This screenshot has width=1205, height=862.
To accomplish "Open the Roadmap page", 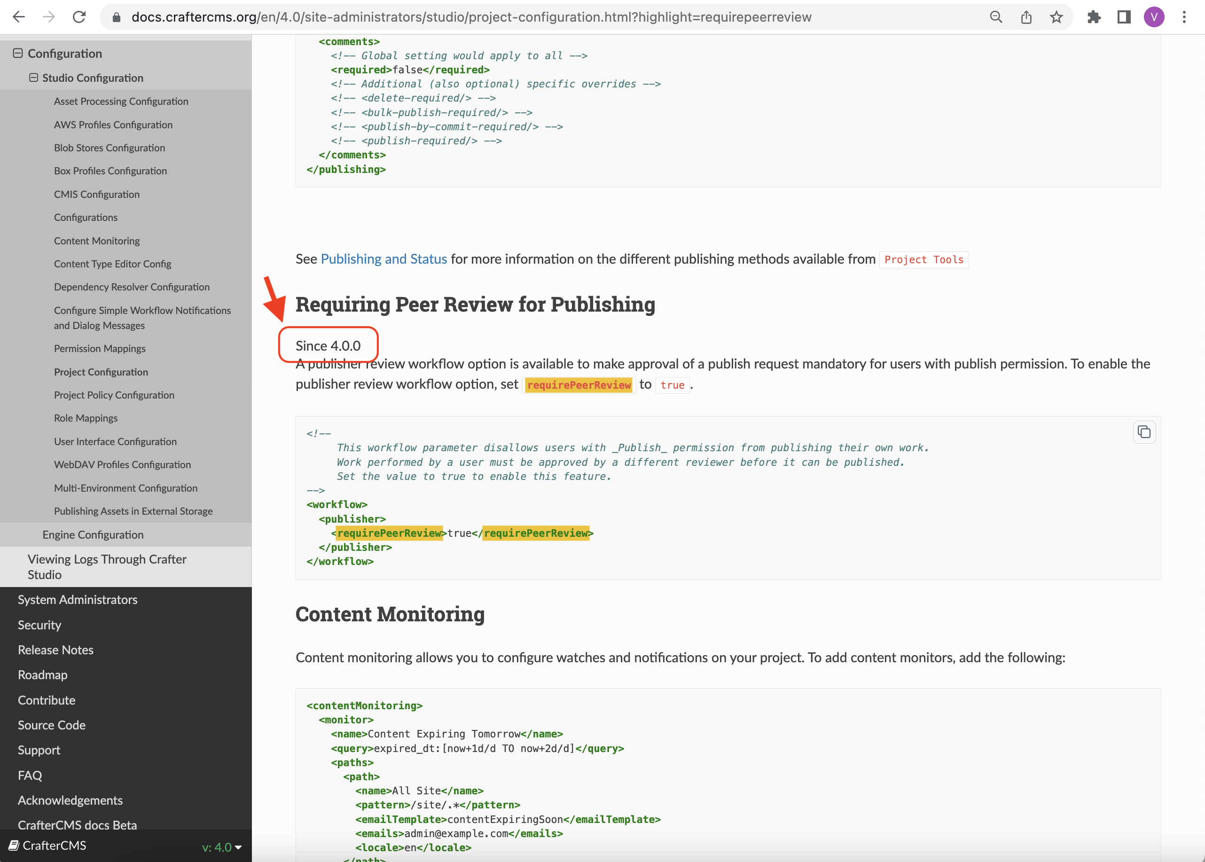I will point(42,674).
